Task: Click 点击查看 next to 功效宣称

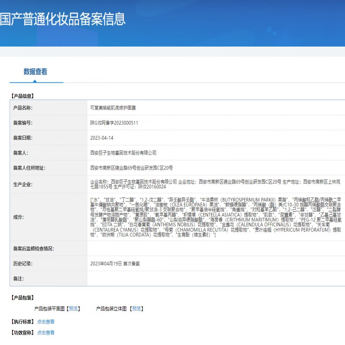Action: coord(46,332)
